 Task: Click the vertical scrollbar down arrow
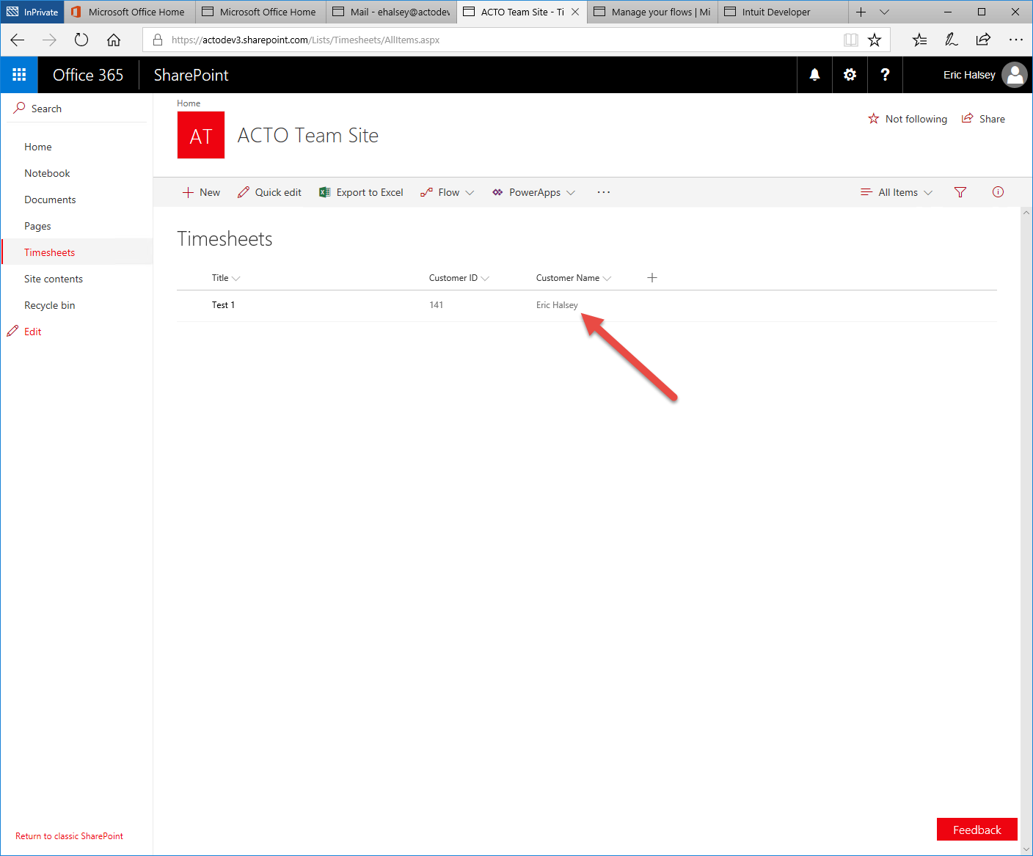(1026, 849)
